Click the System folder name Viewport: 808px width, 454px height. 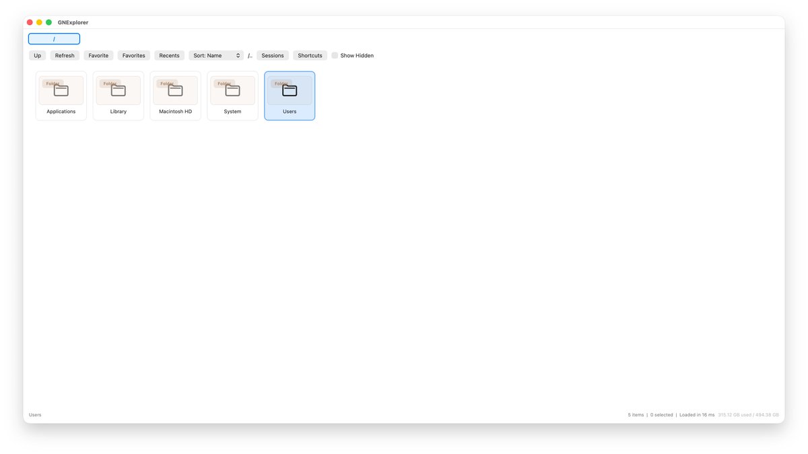pos(233,112)
